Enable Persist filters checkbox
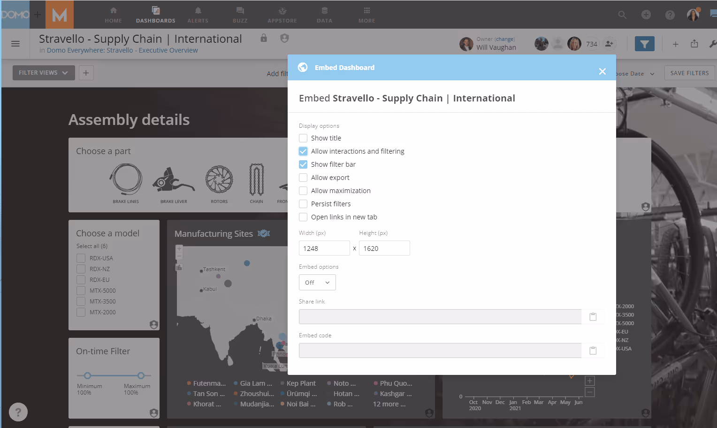Viewport: 717px width, 428px height. click(303, 204)
